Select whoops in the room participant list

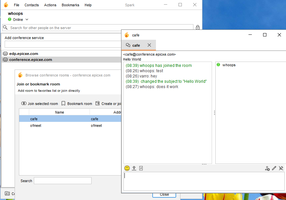[x=229, y=65]
